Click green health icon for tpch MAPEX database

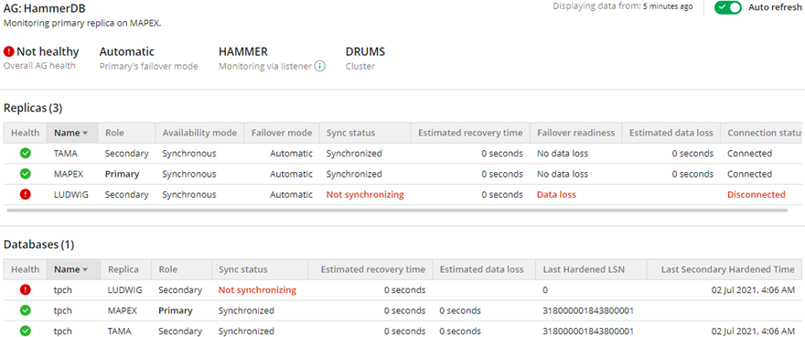coord(26,310)
